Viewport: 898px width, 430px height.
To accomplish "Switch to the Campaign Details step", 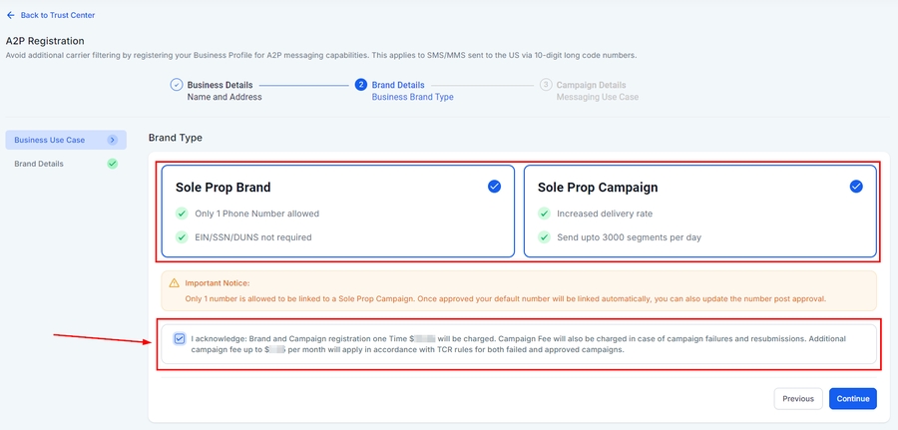I will click(x=591, y=86).
